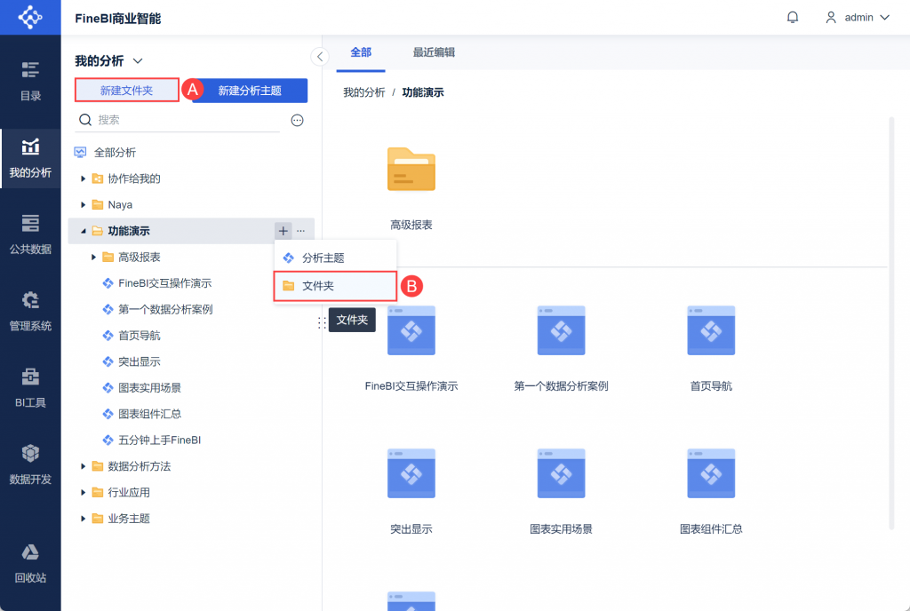910x611 pixels.
Task: Open the 高级报表 folder thumbnail
Action: [x=411, y=170]
